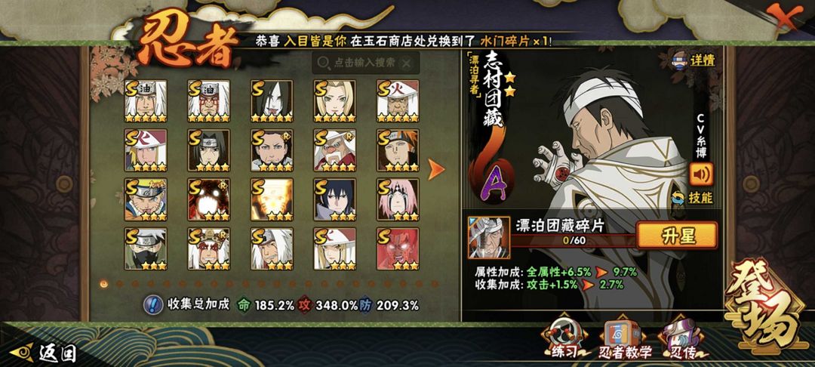The width and height of the screenshot is (815, 367).
Task: Clear search with the X icon
Action: (x=407, y=63)
